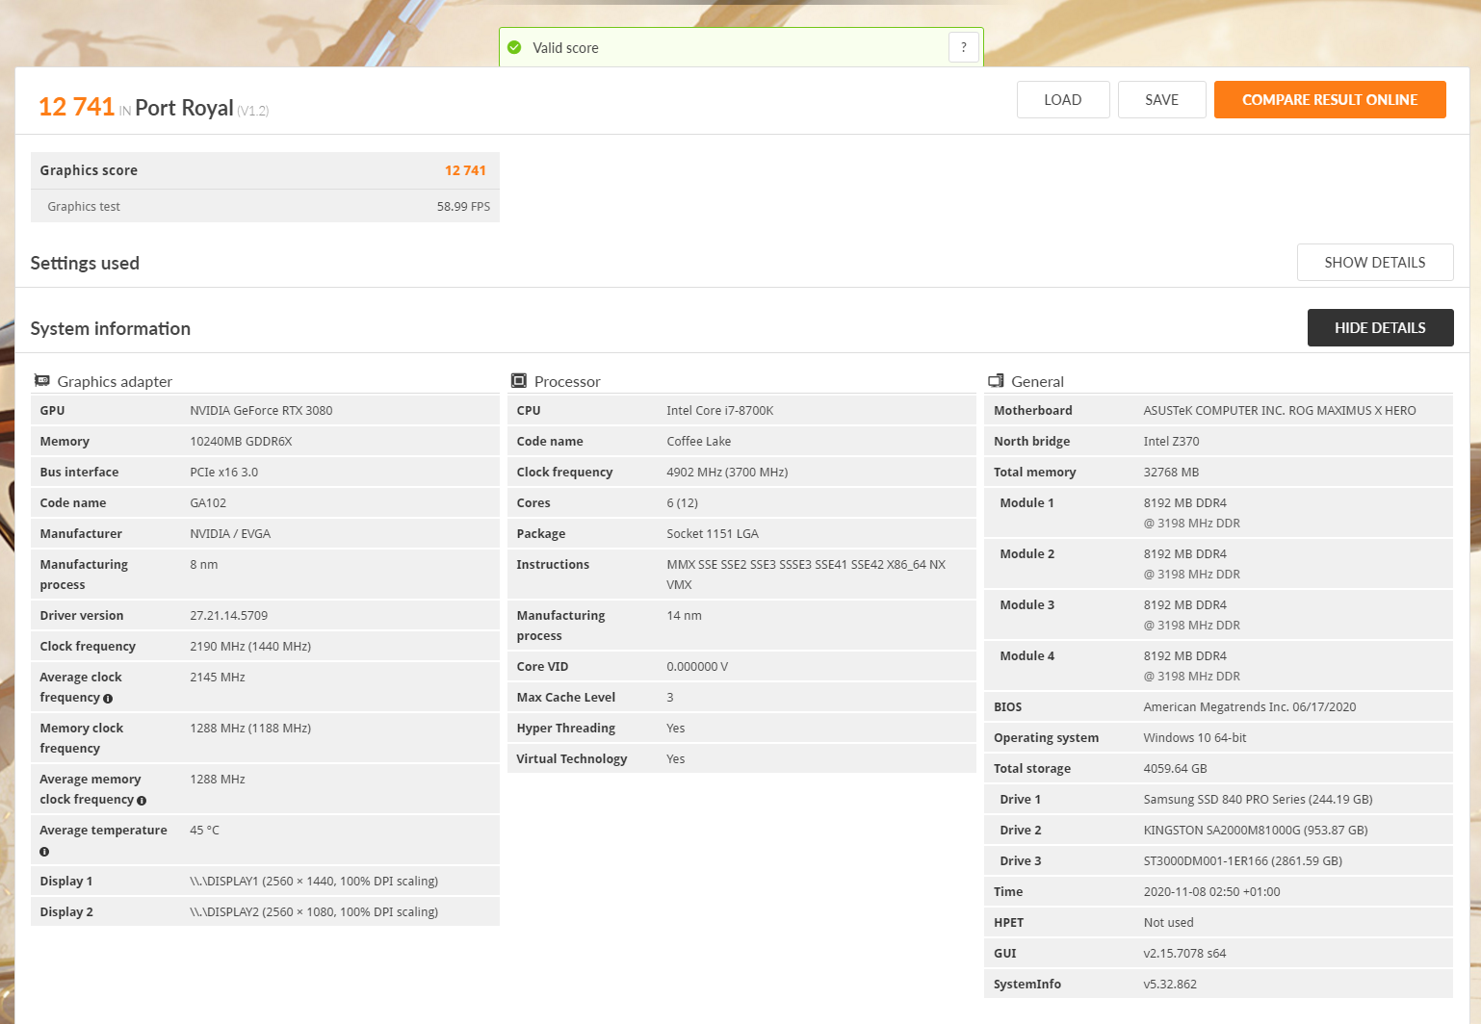Click the help question mark button

click(963, 47)
